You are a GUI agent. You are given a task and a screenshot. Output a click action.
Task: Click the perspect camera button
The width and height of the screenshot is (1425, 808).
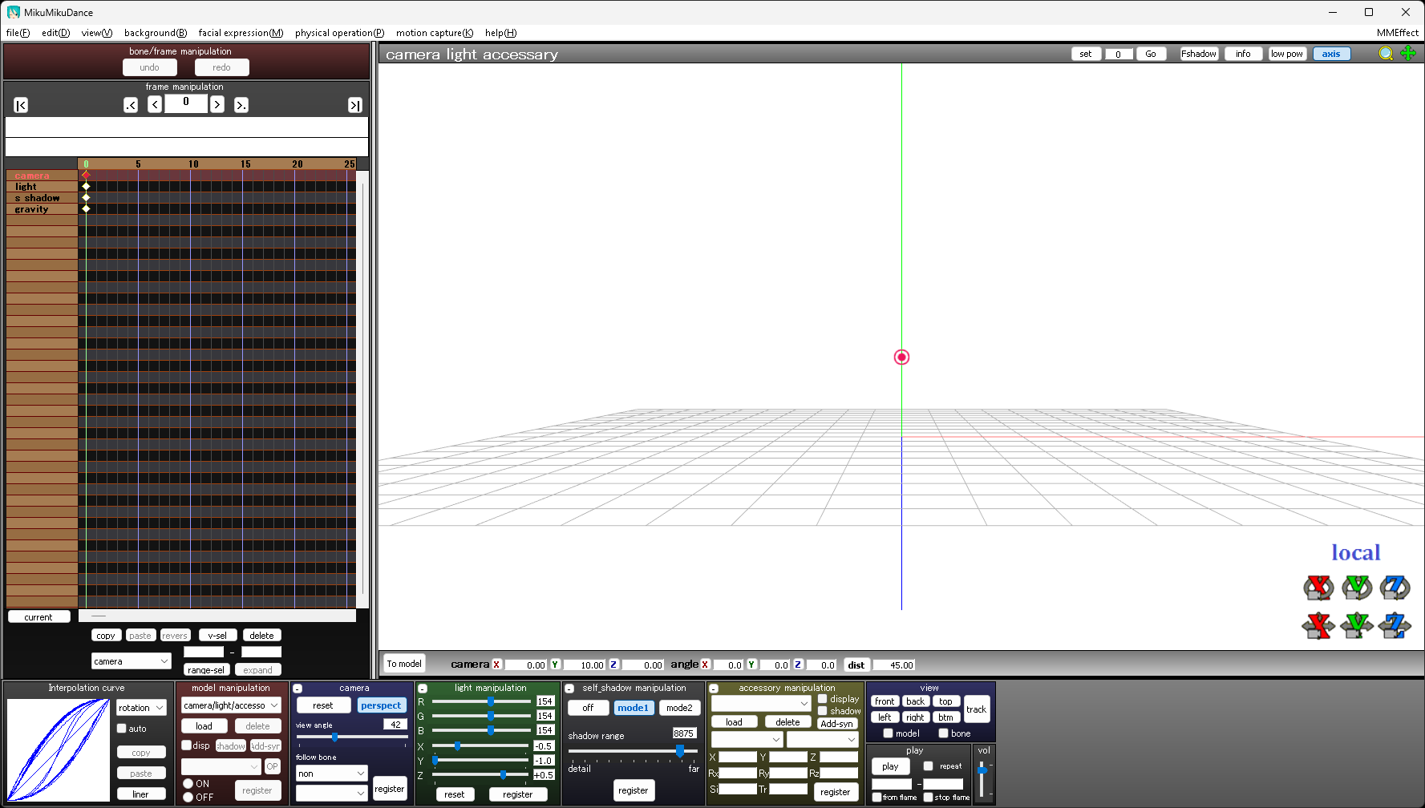coord(381,705)
